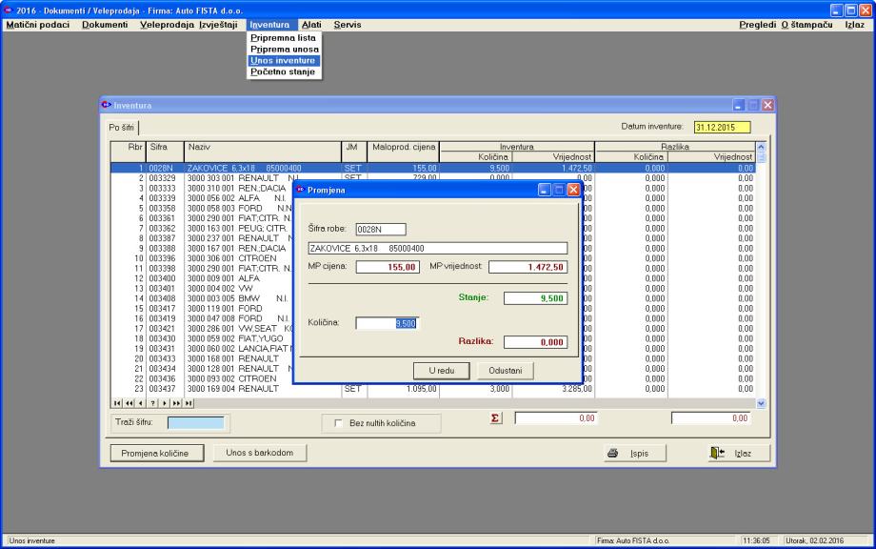Open the Alati menu

click(311, 25)
